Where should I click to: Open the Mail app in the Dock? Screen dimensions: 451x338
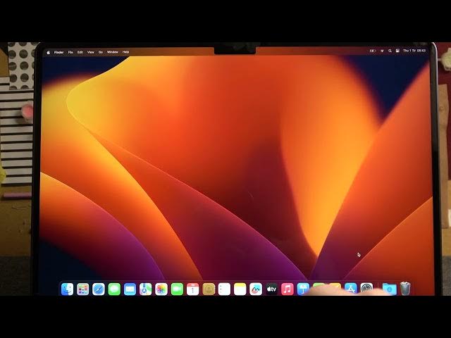[x=130, y=289]
